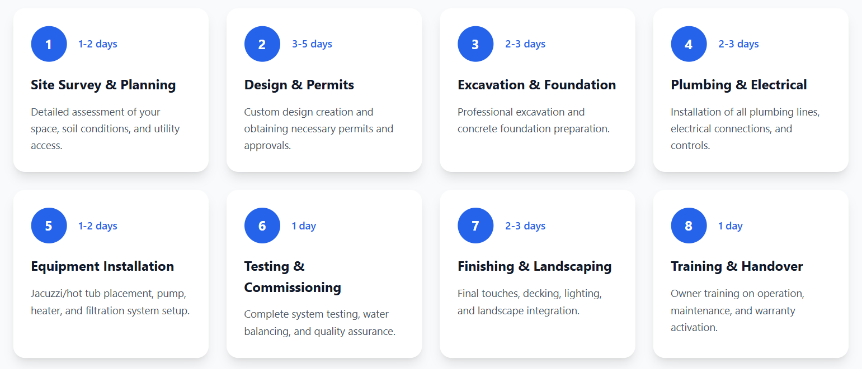
Task: Click the 1 day label in Testing card
Action: pos(304,226)
